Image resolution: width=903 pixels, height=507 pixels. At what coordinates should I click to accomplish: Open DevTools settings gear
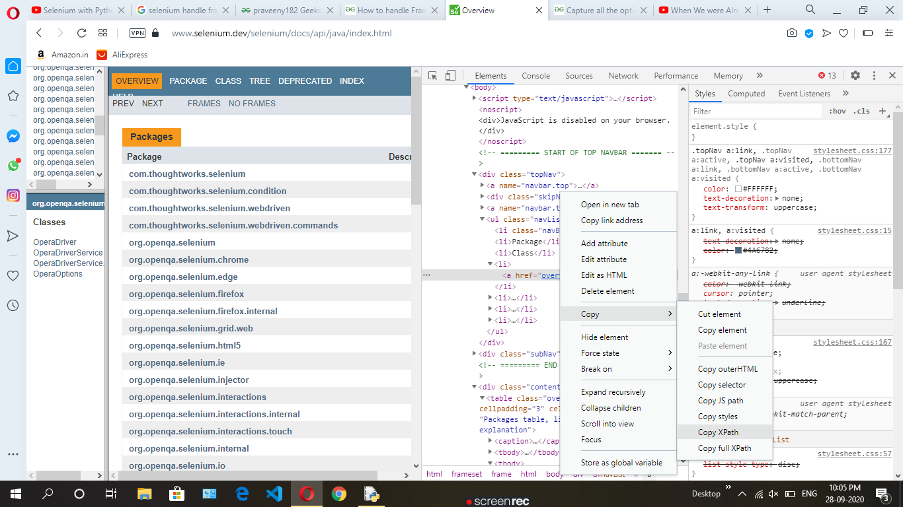point(855,76)
